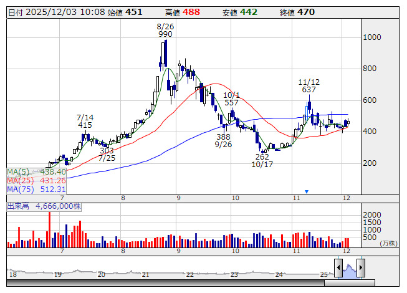This screenshot has width=407, height=293.
Task: Click the 出来高 volume label
Action: pos(18,205)
